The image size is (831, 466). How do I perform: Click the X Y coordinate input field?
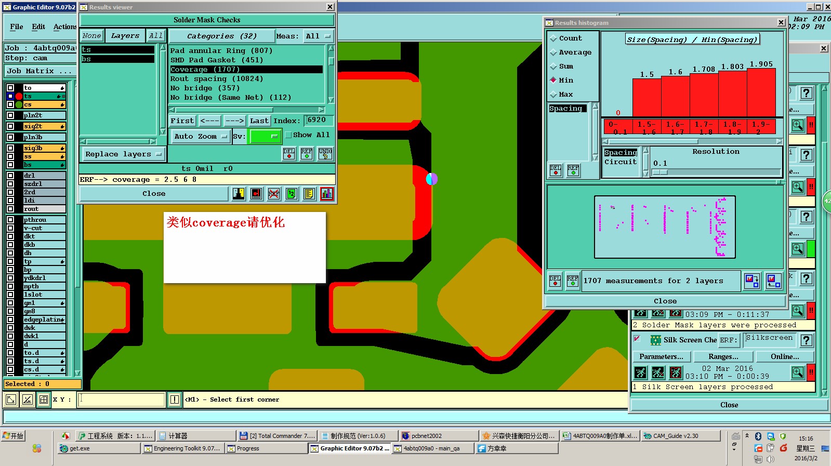(x=122, y=400)
